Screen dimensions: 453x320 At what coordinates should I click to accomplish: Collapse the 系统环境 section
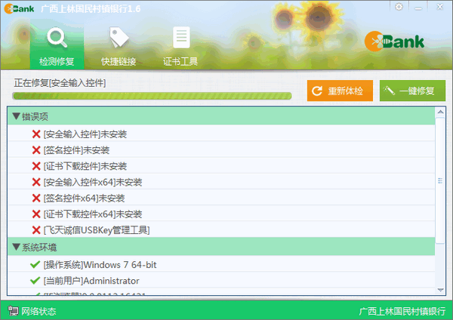[16, 247]
